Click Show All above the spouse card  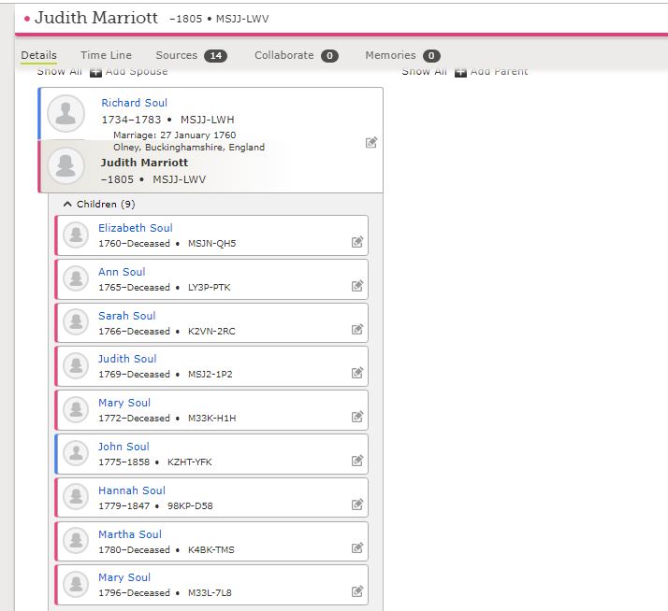(59, 72)
